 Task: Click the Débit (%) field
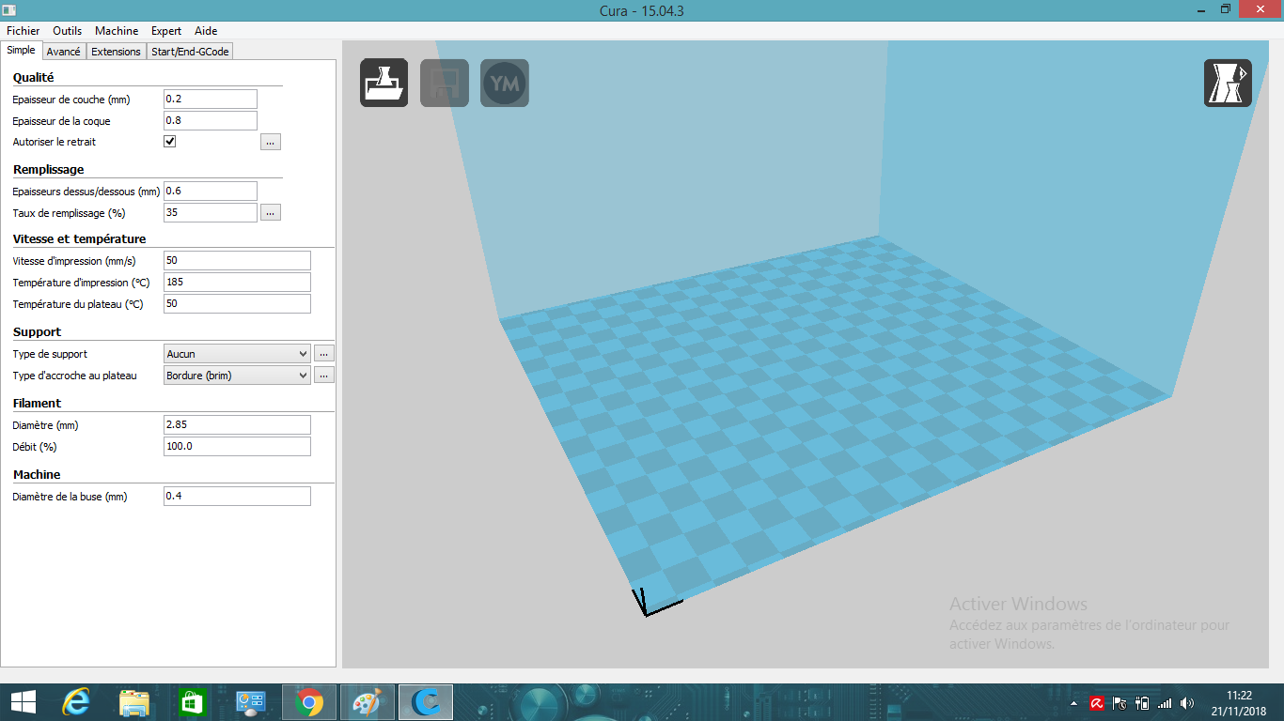click(x=237, y=447)
